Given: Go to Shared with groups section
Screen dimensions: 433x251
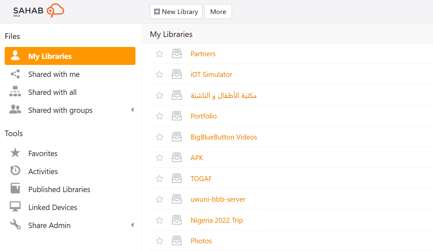Looking at the screenshot, I should tap(60, 110).
